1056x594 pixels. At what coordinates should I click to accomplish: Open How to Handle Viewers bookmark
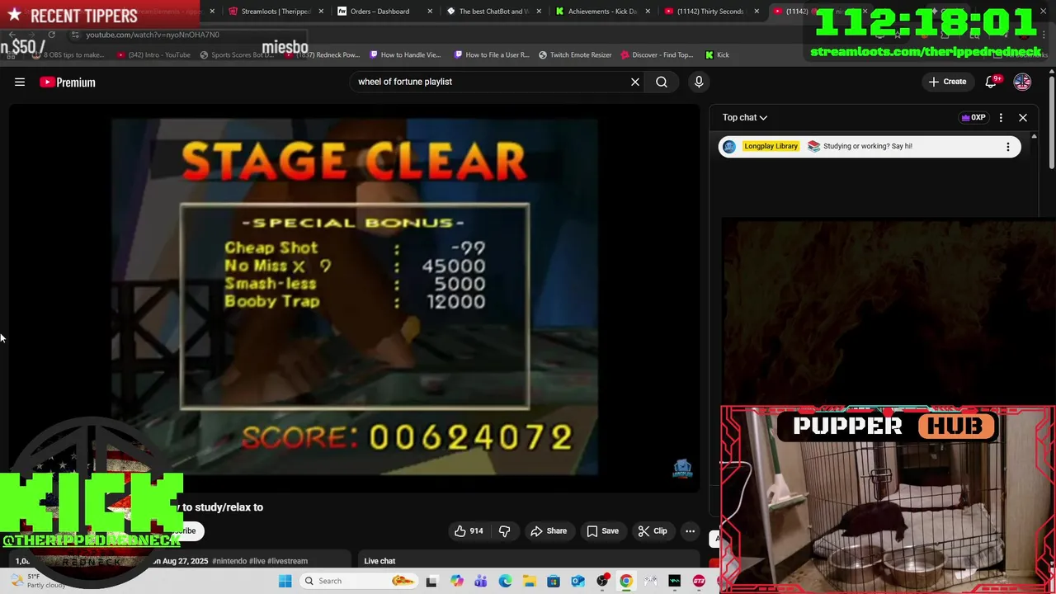(405, 54)
